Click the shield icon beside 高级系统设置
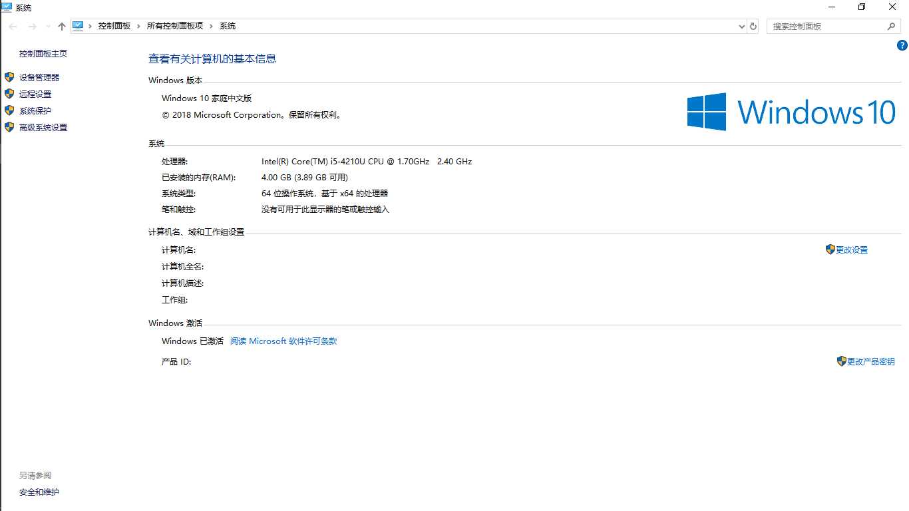This screenshot has width=909, height=511. 9,127
